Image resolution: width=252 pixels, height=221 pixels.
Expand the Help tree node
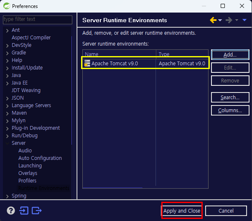pos(7,61)
